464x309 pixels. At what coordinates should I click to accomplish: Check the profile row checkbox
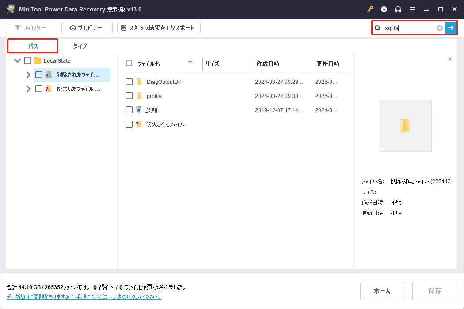(x=129, y=96)
